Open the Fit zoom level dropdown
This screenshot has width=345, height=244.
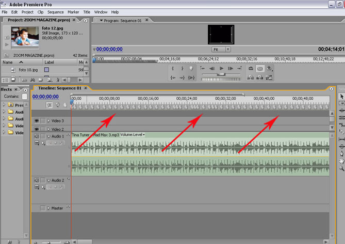(x=221, y=49)
